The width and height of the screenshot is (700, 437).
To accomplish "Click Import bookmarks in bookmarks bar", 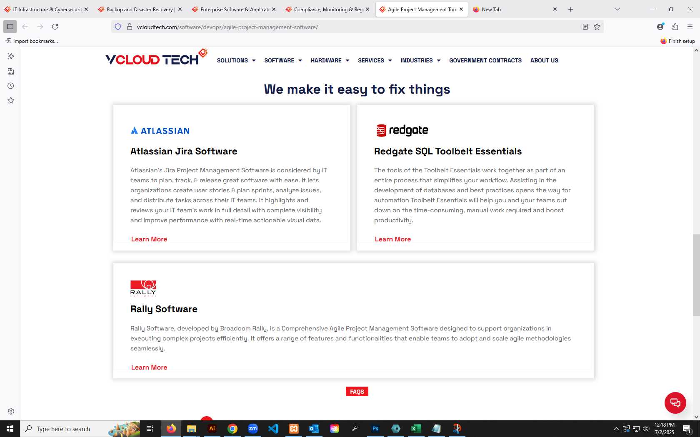I will pos(32,41).
